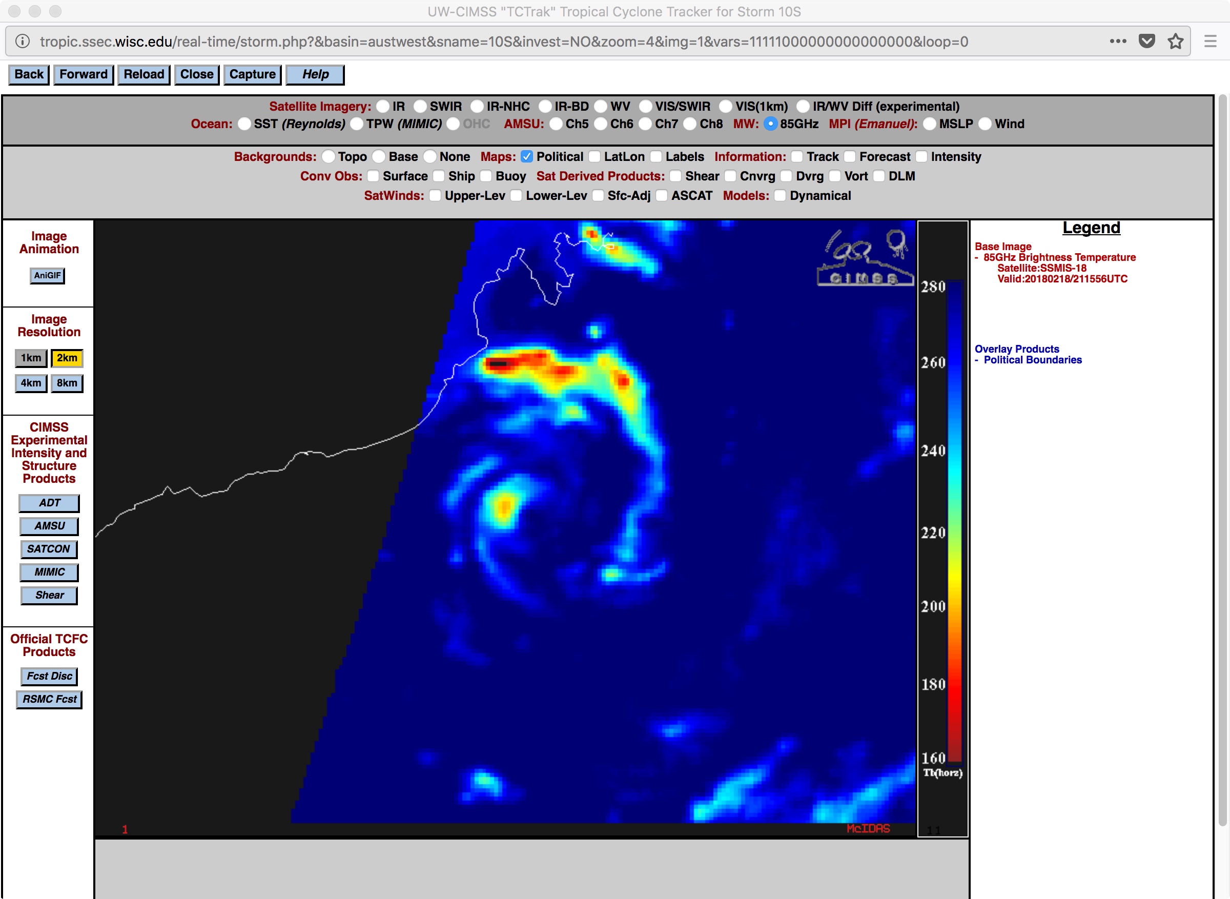Click the AniGIF animation button
1230x899 pixels.
click(x=47, y=276)
